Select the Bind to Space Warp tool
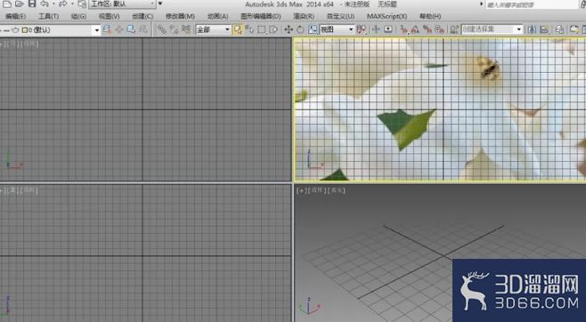Image resolution: width=586 pixels, height=322 pixels. click(186, 29)
